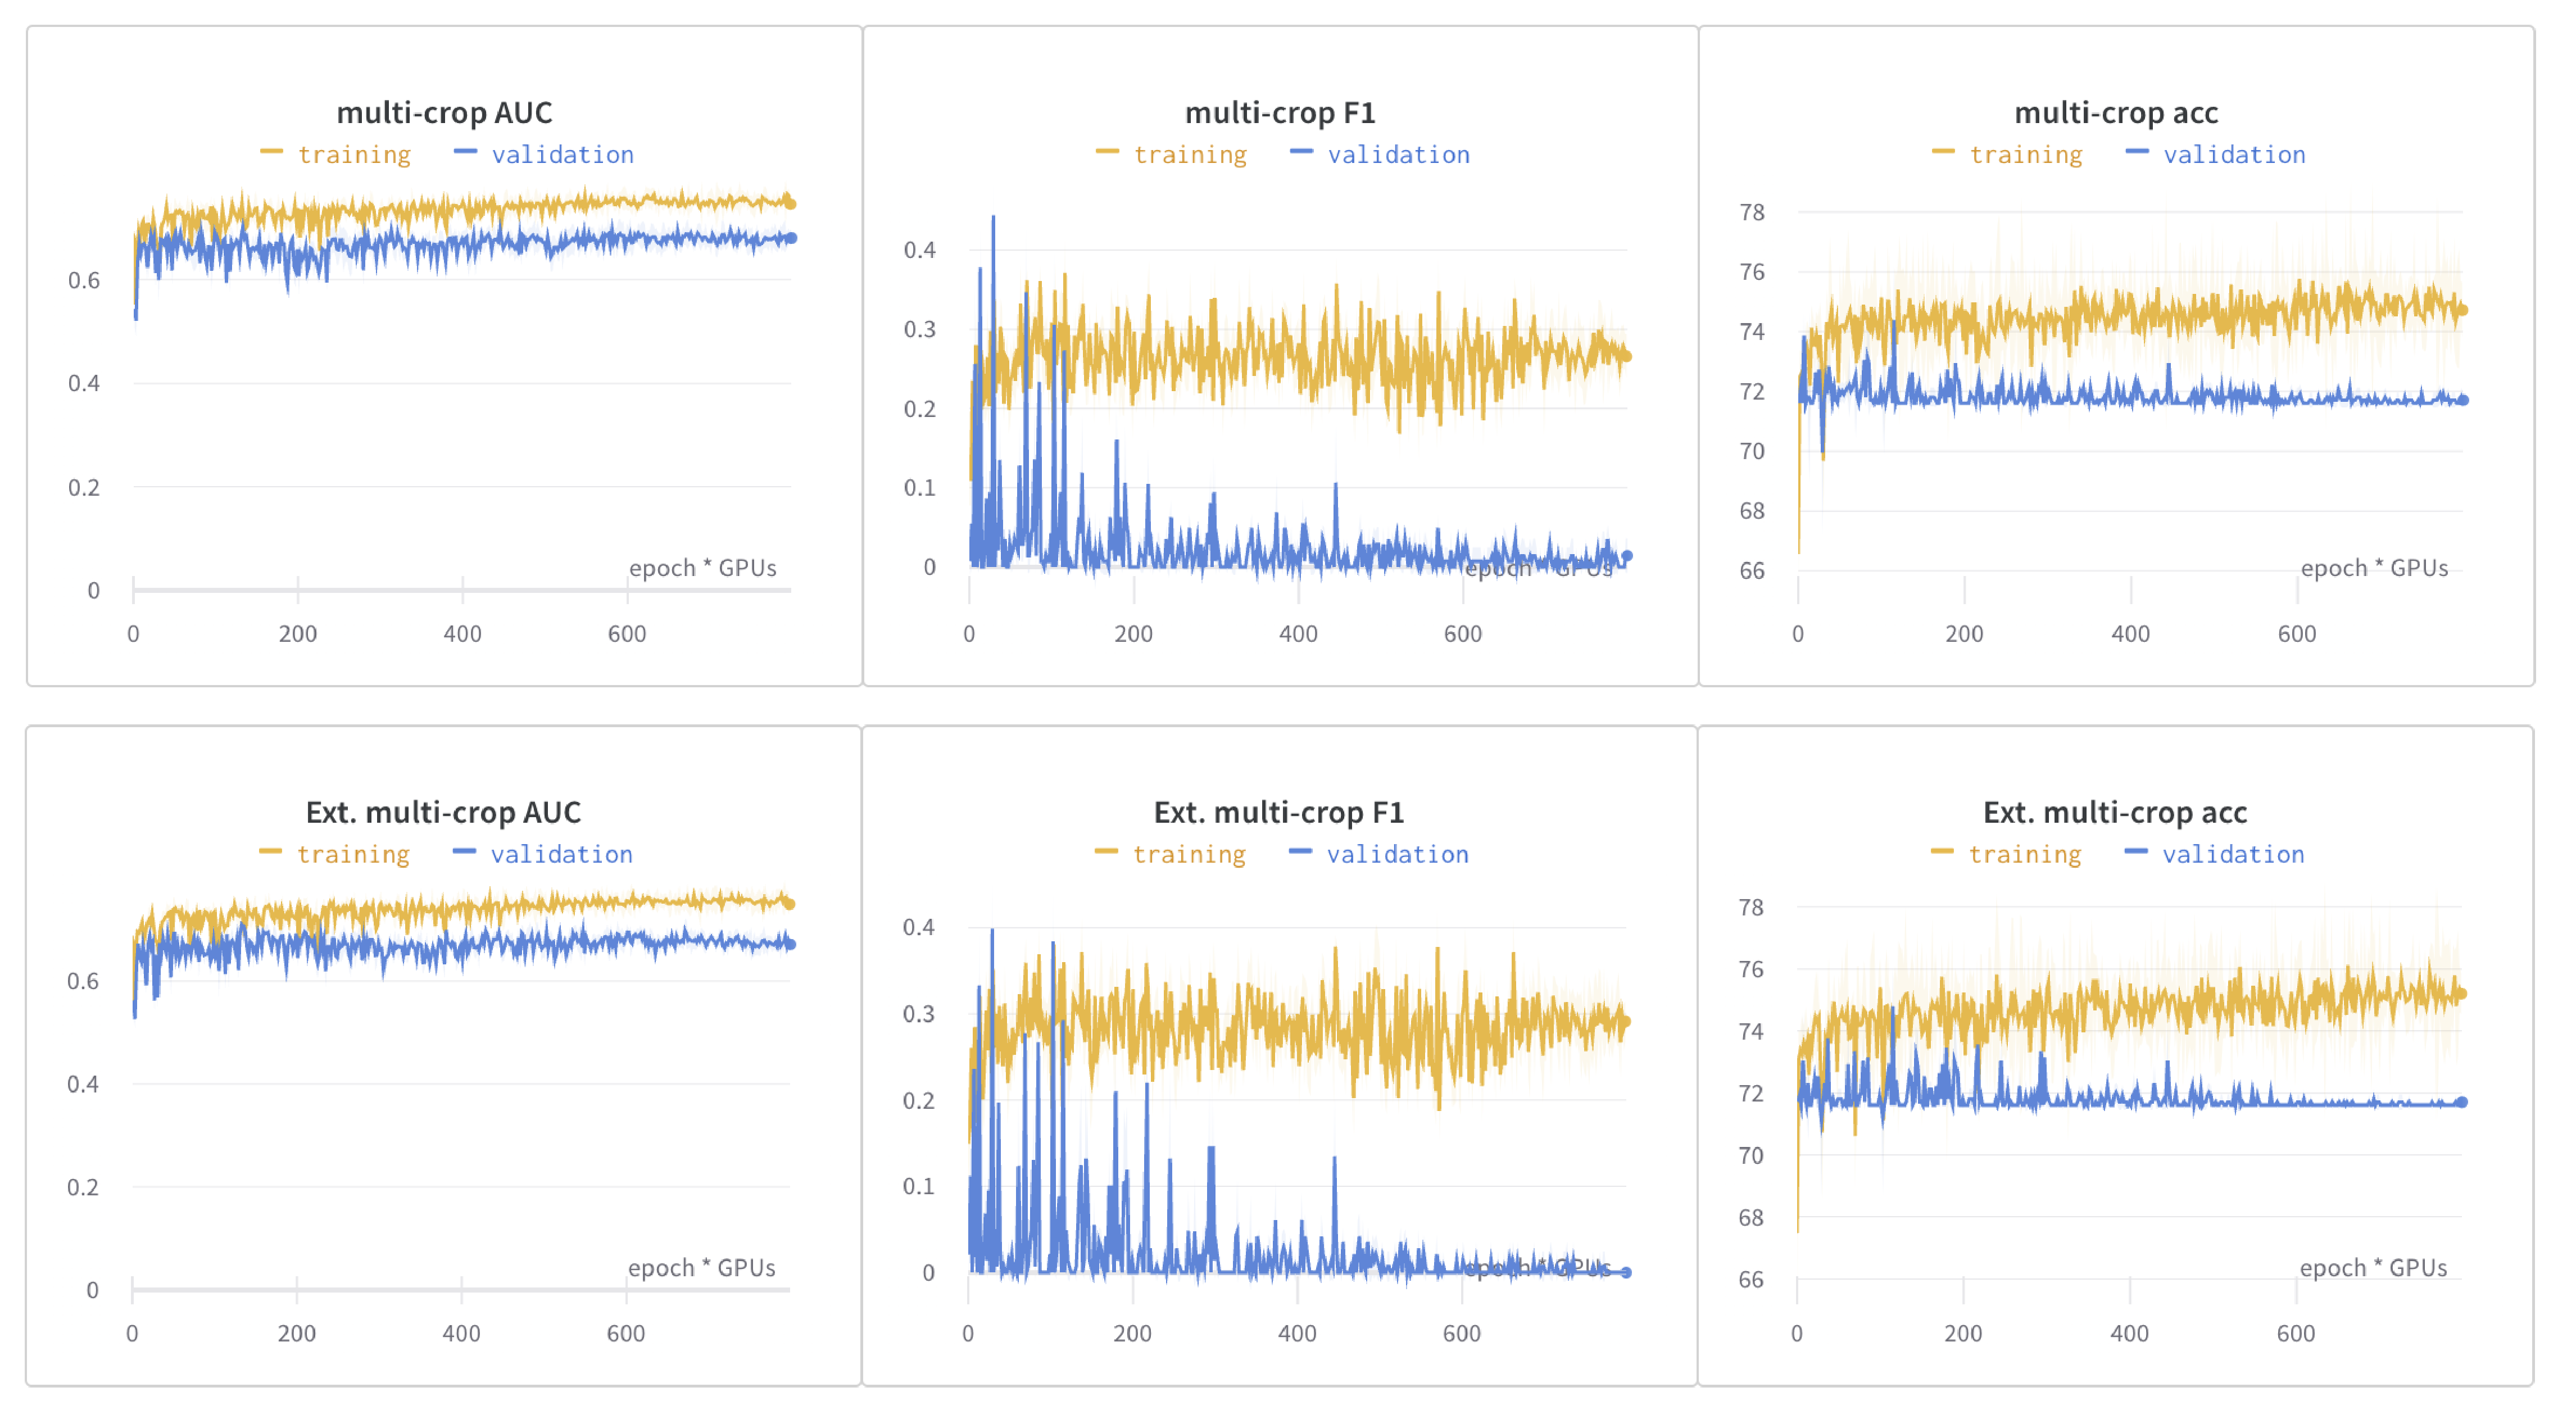
Task: Click the 600 x-axis tick in Ext. multi-crop F1
Action: 1461,1333
